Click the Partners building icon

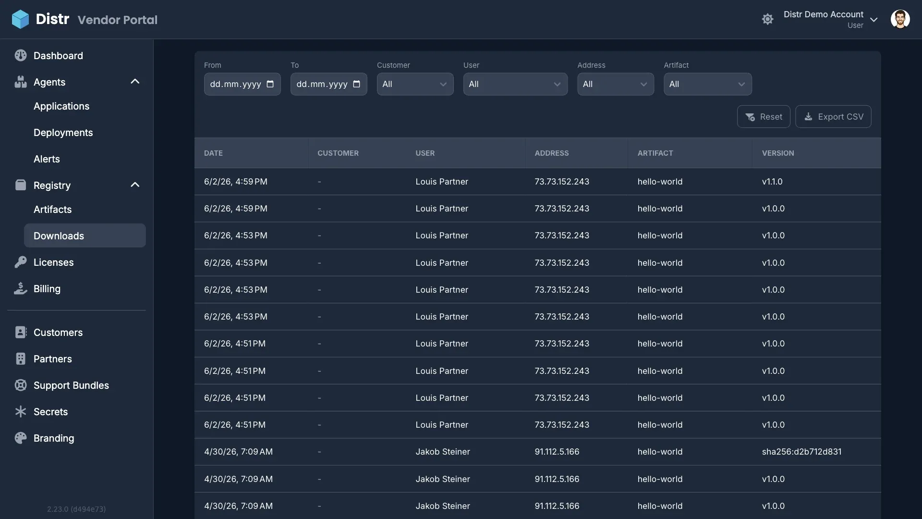(x=21, y=358)
